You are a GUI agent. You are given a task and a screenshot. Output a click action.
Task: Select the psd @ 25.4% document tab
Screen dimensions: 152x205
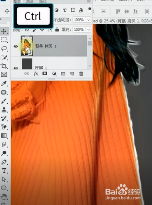[x=122, y=21]
